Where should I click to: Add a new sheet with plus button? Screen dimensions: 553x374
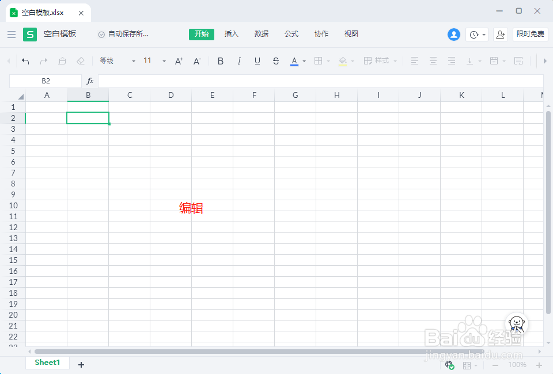pyautogui.click(x=81, y=364)
